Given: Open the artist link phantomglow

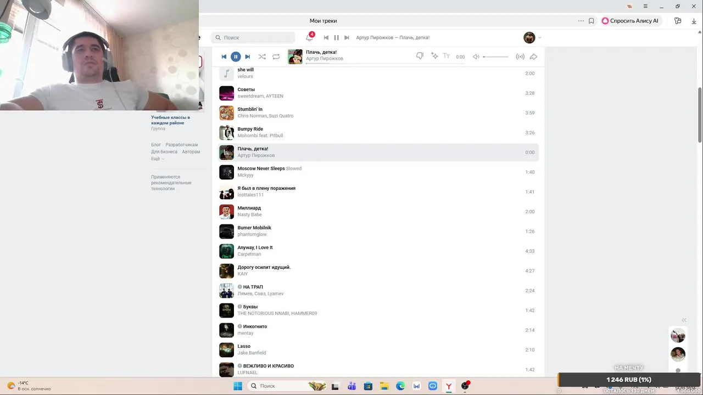Looking at the screenshot, I should click(253, 234).
